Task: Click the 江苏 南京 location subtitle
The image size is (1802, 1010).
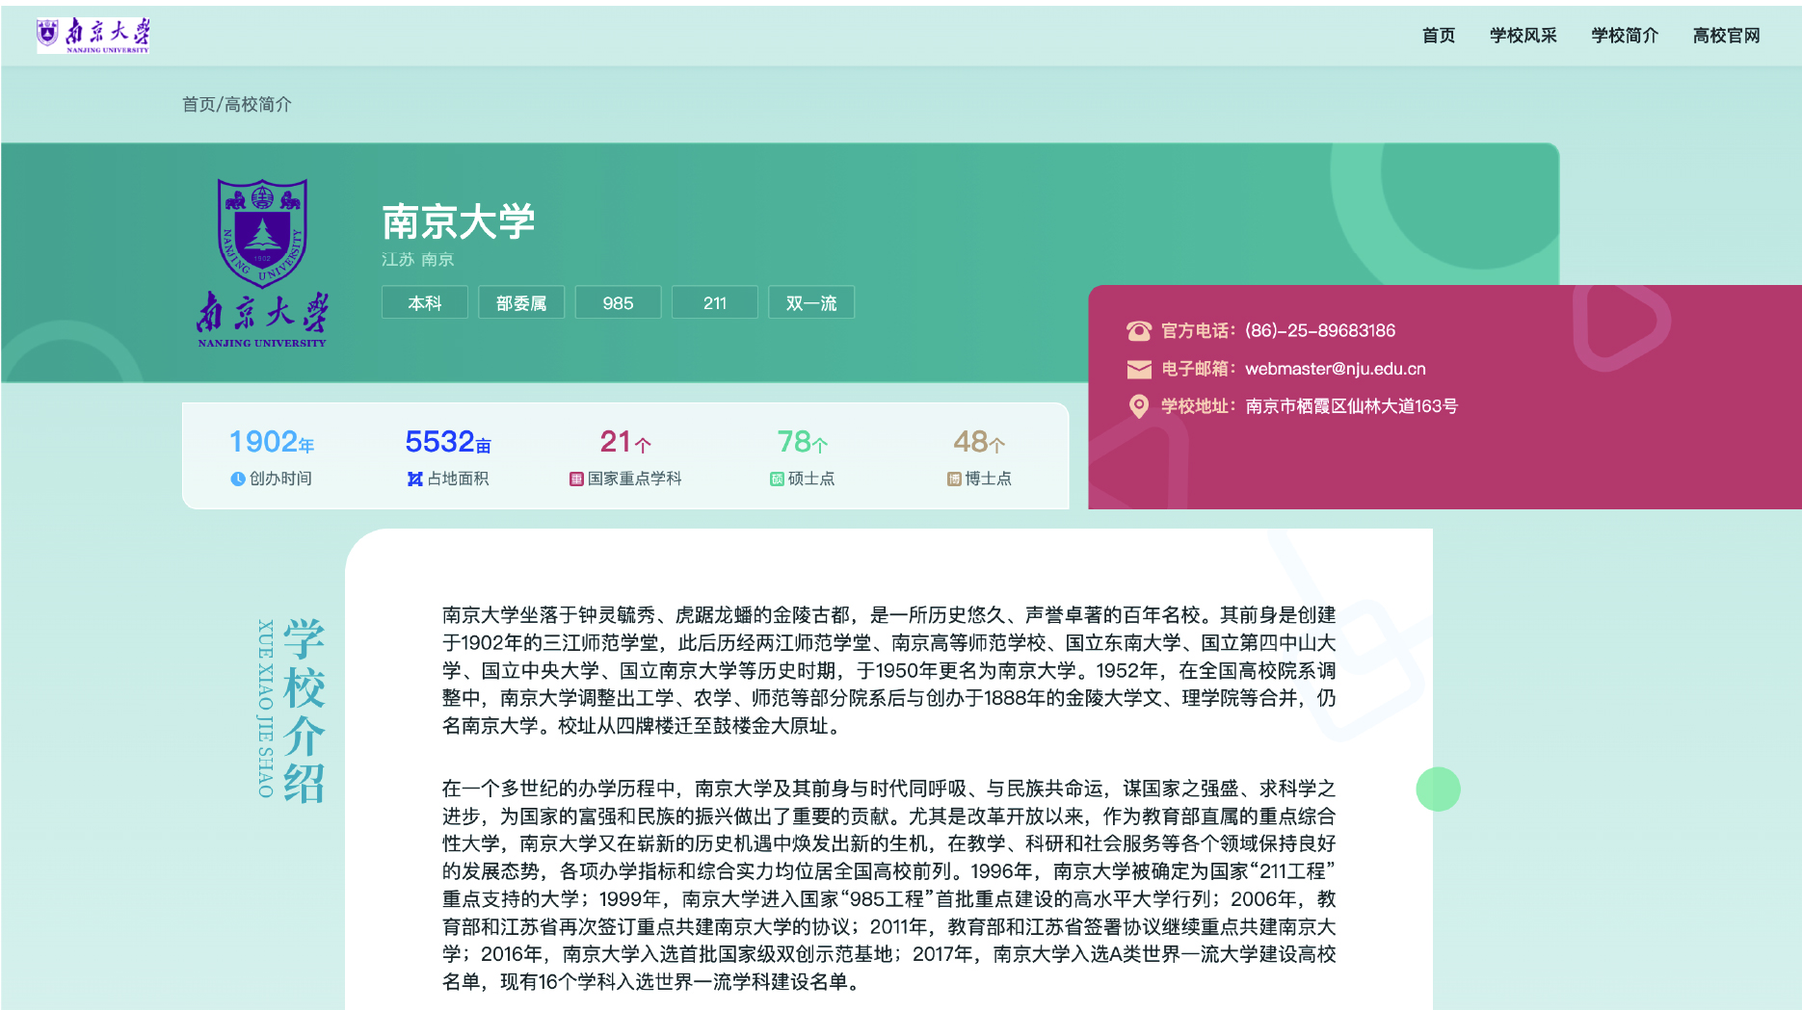Action: (417, 260)
